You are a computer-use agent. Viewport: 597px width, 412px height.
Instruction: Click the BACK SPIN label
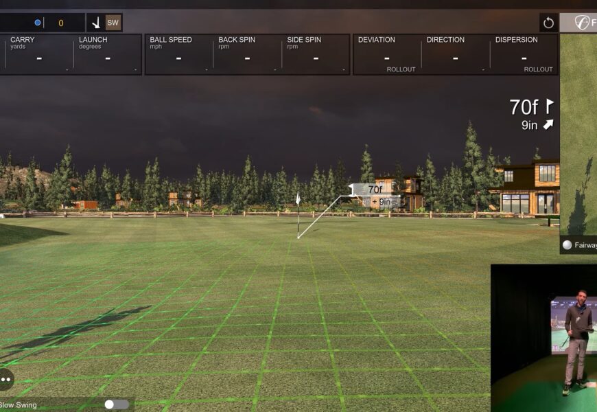tap(237, 40)
